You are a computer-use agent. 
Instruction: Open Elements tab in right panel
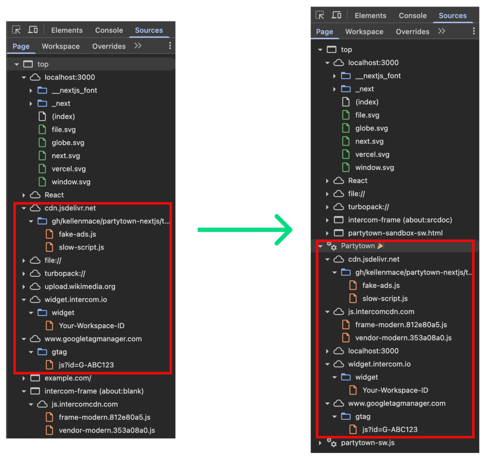tap(370, 15)
